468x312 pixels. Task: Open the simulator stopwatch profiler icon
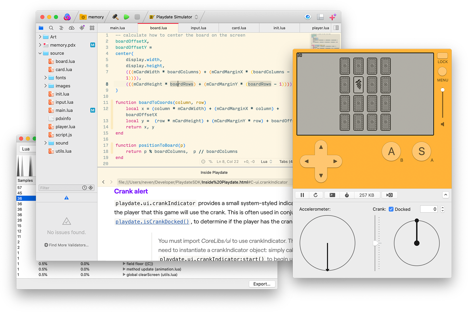(347, 195)
